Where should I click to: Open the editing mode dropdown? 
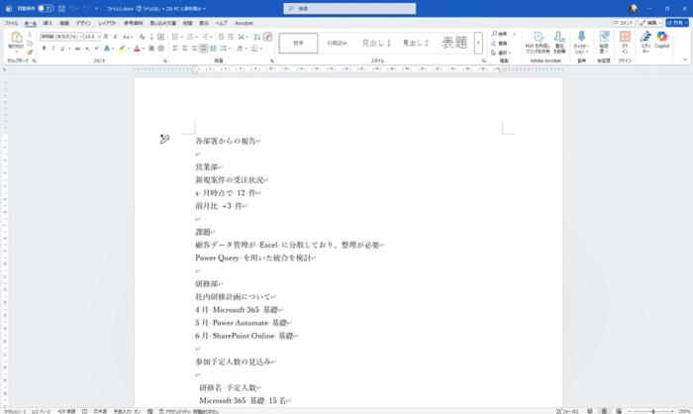653,22
